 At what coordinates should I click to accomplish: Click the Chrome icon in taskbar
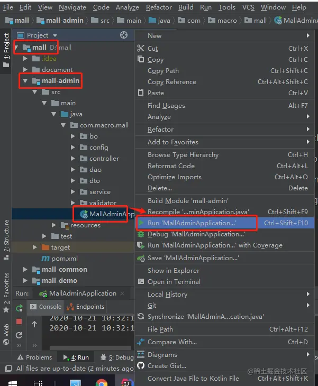coord(102,383)
